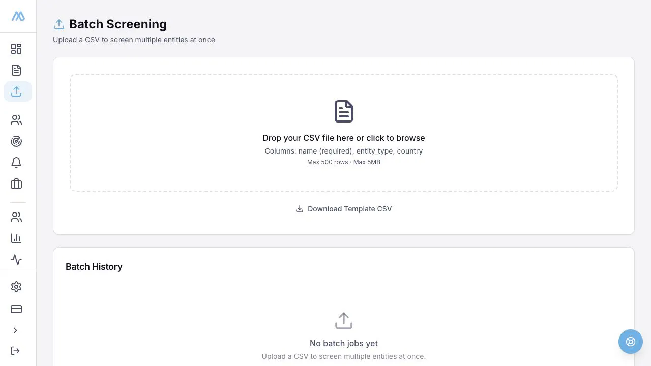
Task: Open the billing credit card icon
Action: click(16, 309)
